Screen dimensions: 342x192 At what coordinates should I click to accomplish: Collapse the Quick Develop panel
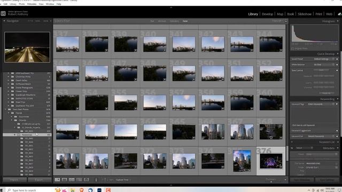tap(338, 54)
